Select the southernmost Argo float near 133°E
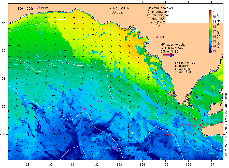The width and height of the screenshot is (229, 168). [114, 149]
